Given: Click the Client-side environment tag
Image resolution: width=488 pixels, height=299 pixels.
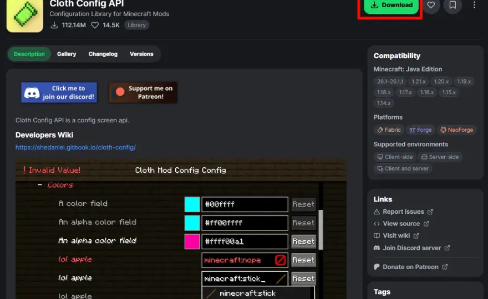Looking at the screenshot, I should pyautogui.click(x=395, y=157).
